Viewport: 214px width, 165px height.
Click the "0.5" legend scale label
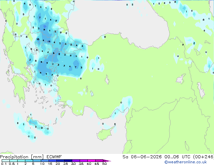pyautogui.click(x=11, y=164)
